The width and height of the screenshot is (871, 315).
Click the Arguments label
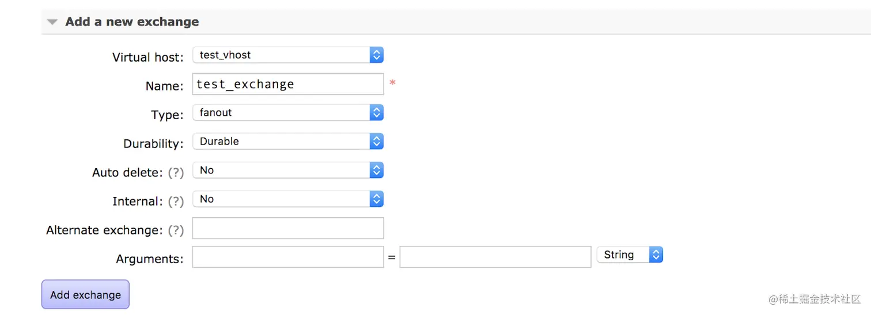(x=150, y=259)
